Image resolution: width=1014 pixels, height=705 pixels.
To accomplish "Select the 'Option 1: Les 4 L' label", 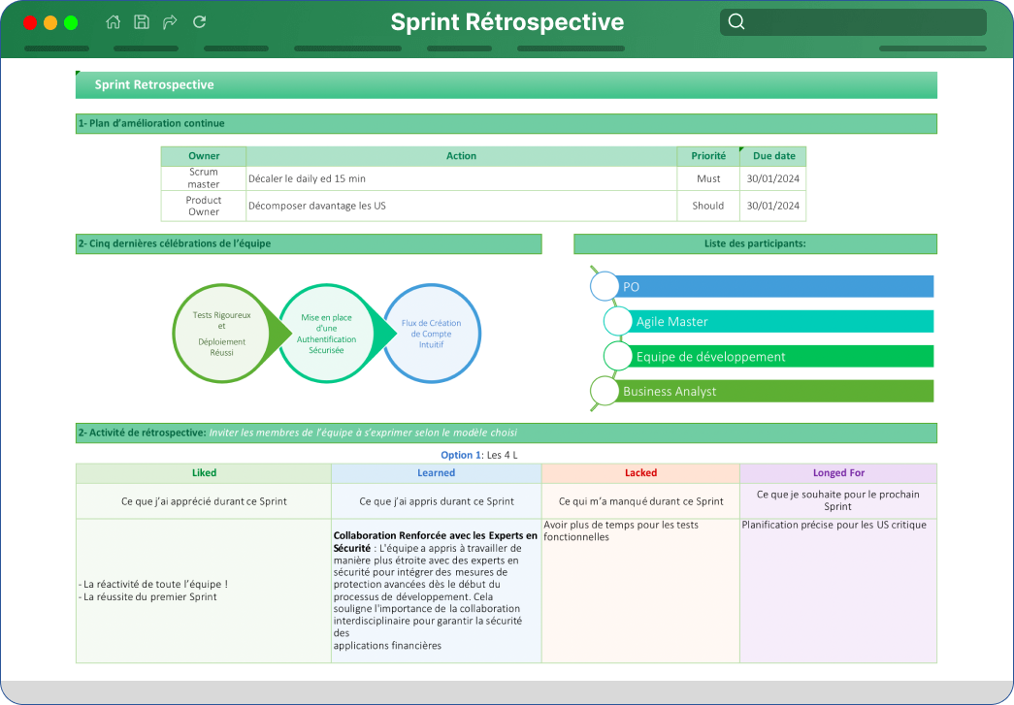I will (x=479, y=455).
